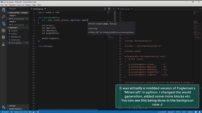
Task: Open the Edit menu
Action: point(6,5)
